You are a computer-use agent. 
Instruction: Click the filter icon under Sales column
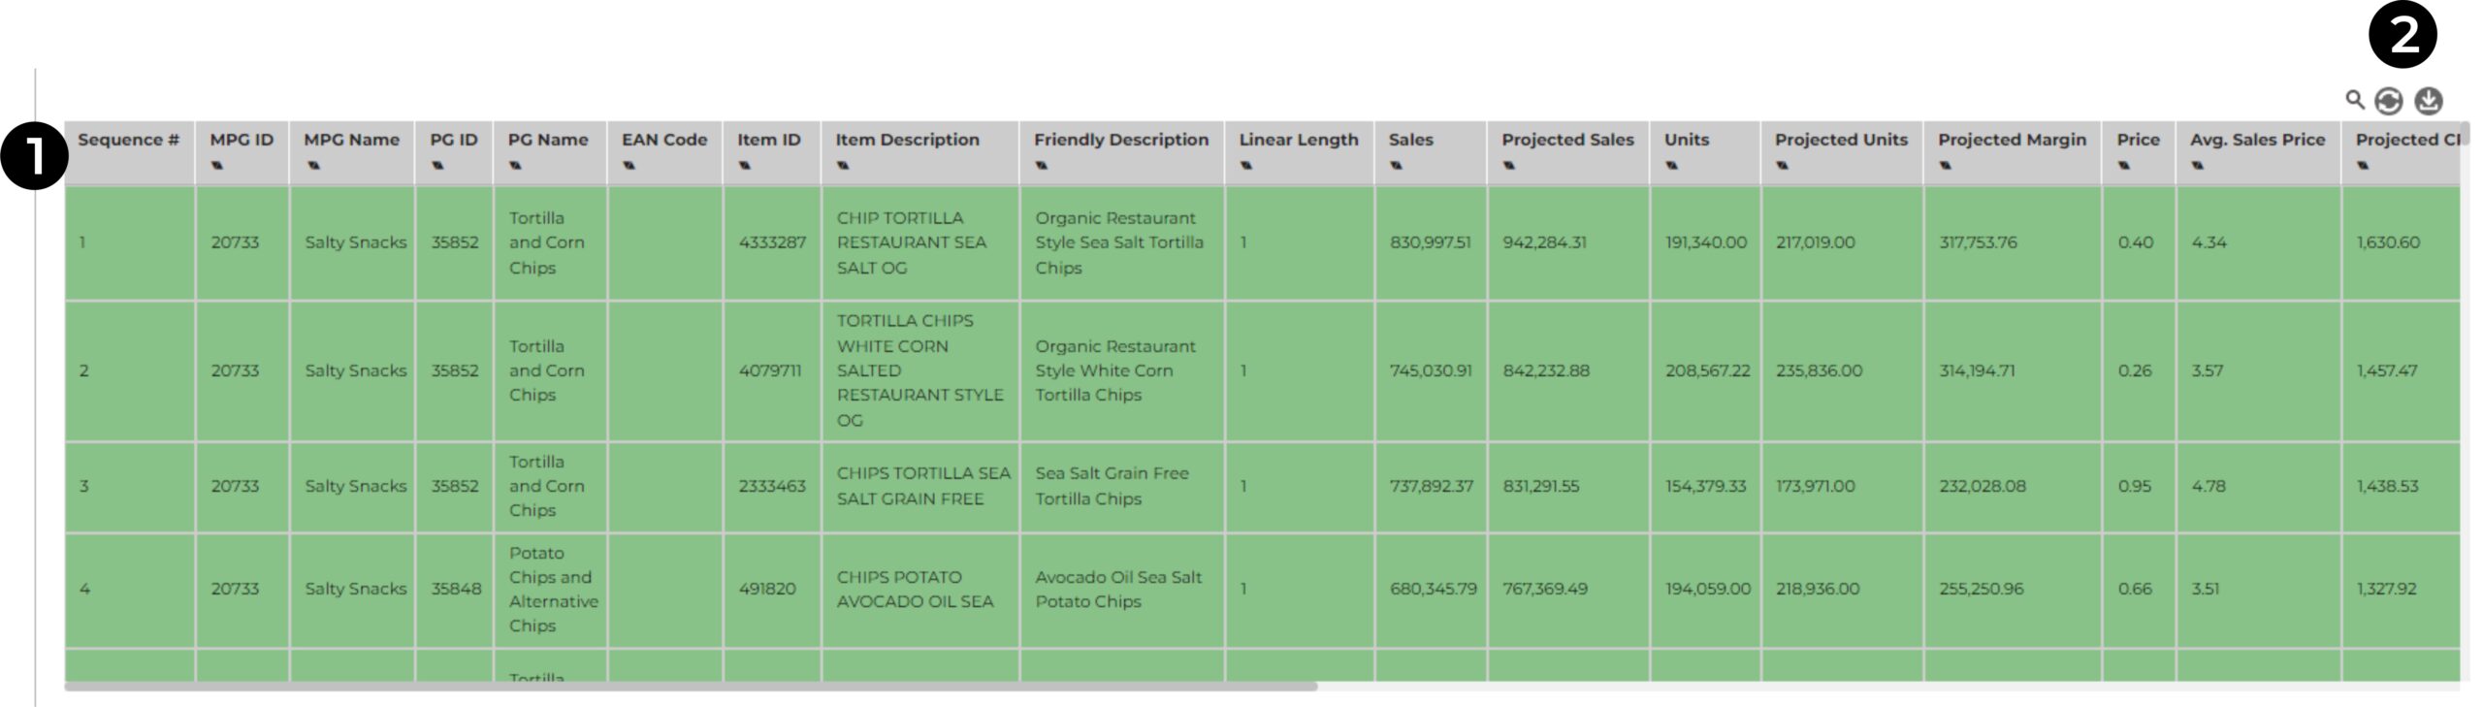tap(1396, 166)
